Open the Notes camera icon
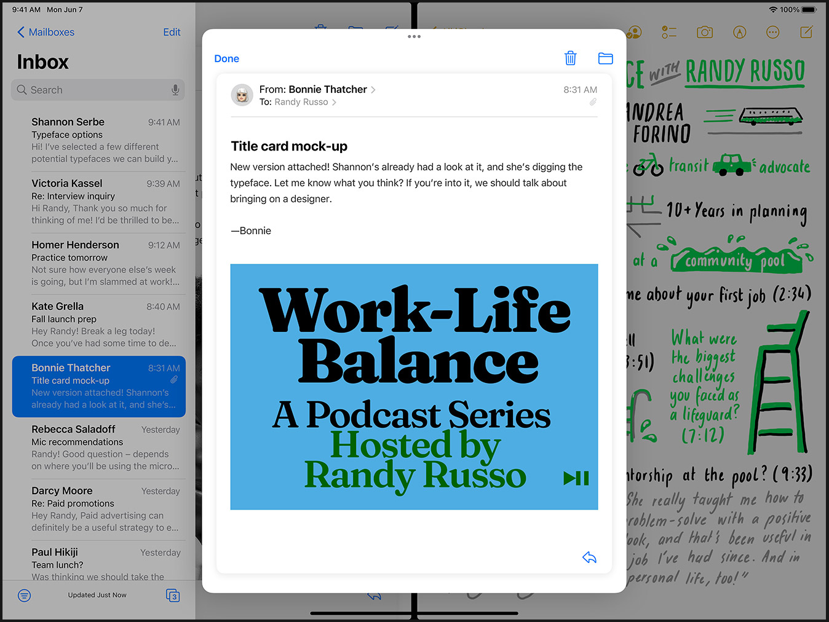The image size is (829, 622). 705,32
